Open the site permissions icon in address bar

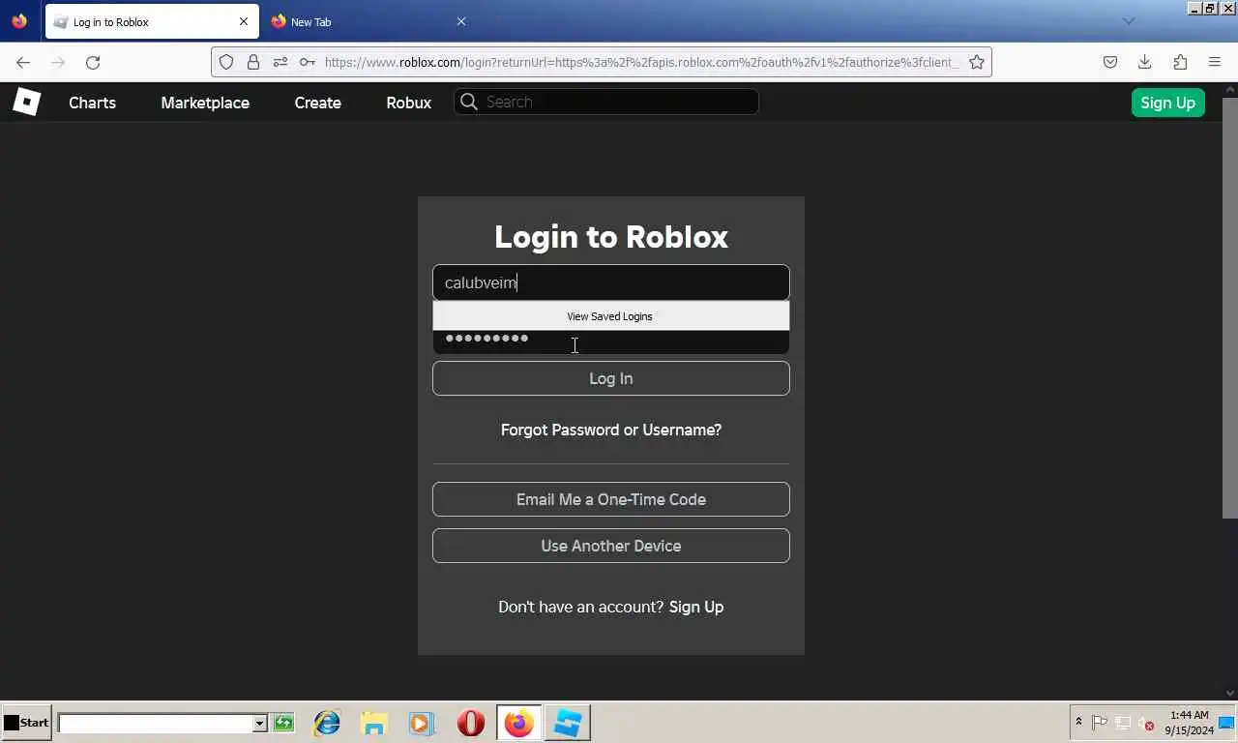click(280, 62)
